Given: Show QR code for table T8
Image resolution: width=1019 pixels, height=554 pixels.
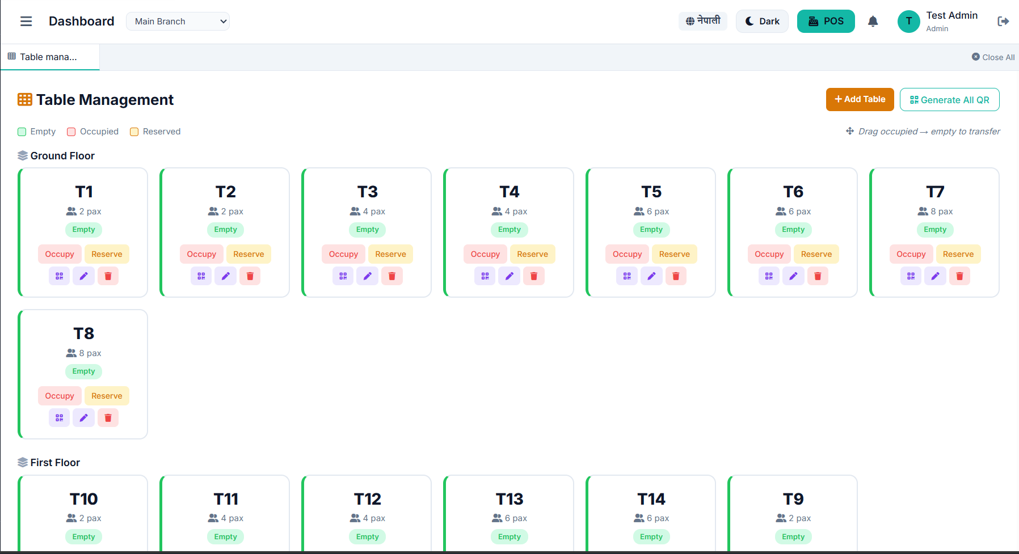Looking at the screenshot, I should click(60, 418).
